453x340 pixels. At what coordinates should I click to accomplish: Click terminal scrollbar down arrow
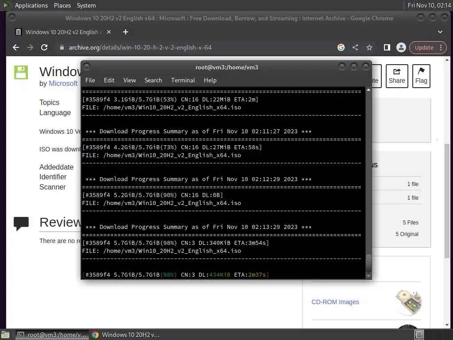[x=369, y=276]
